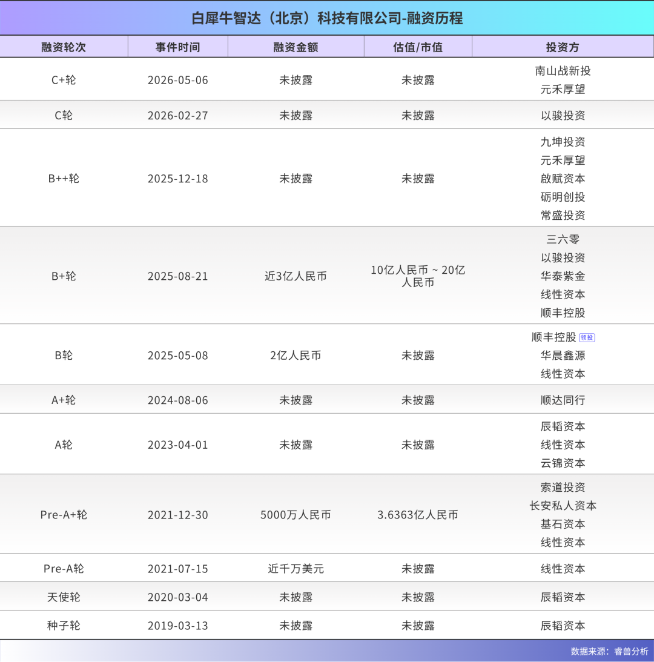Click the 数据来源：睿兽分析 footer text

[609, 651]
